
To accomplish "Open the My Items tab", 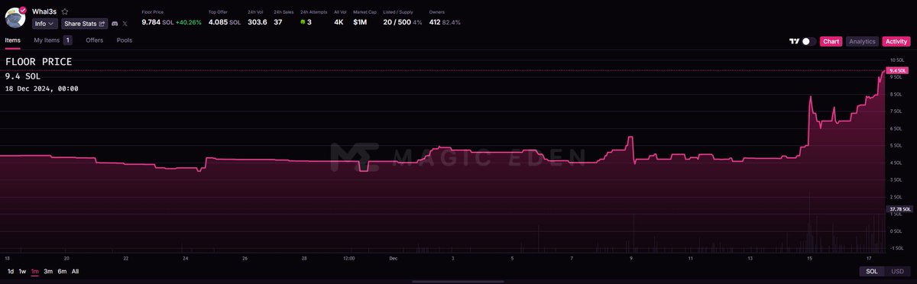I will [x=53, y=40].
